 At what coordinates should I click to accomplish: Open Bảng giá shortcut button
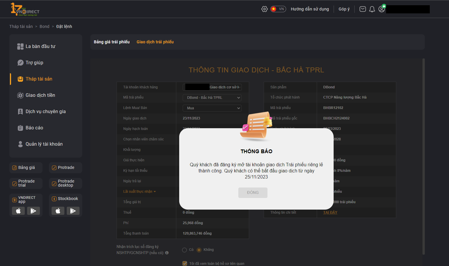click(26, 168)
